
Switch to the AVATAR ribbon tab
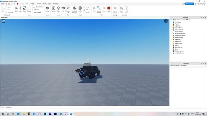click(39, 4)
